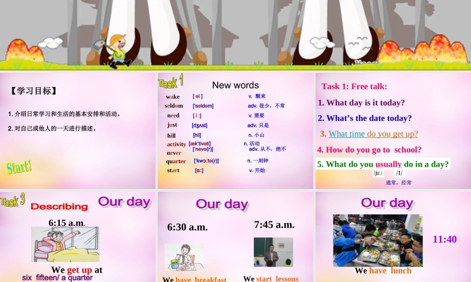Click the word 'seldom' in the vocabulary list
This screenshot has height=282, width=471.
[x=172, y=106]
